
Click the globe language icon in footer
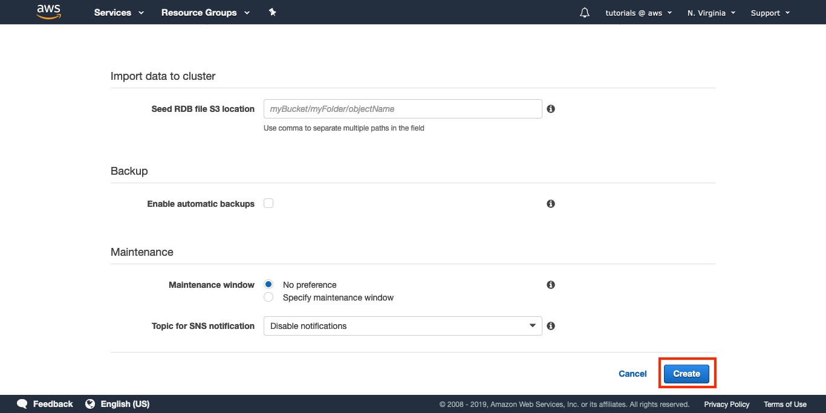pos(90,404)
